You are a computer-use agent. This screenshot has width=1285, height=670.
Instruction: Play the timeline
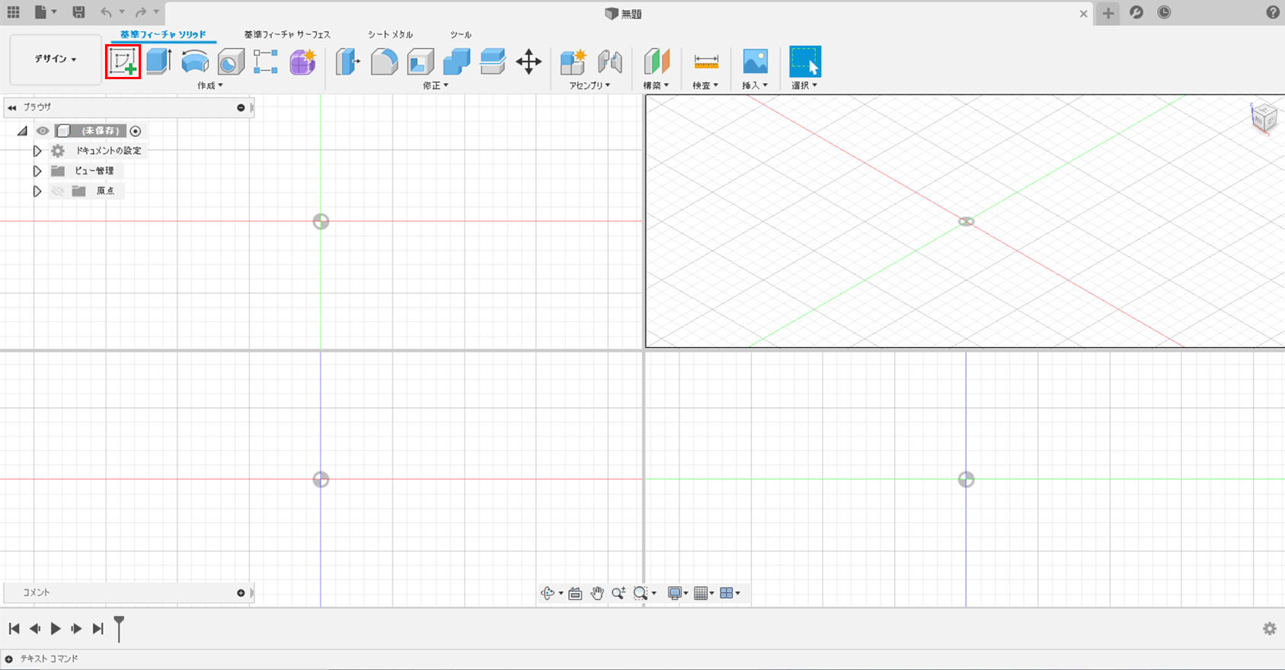coord(56,629)
